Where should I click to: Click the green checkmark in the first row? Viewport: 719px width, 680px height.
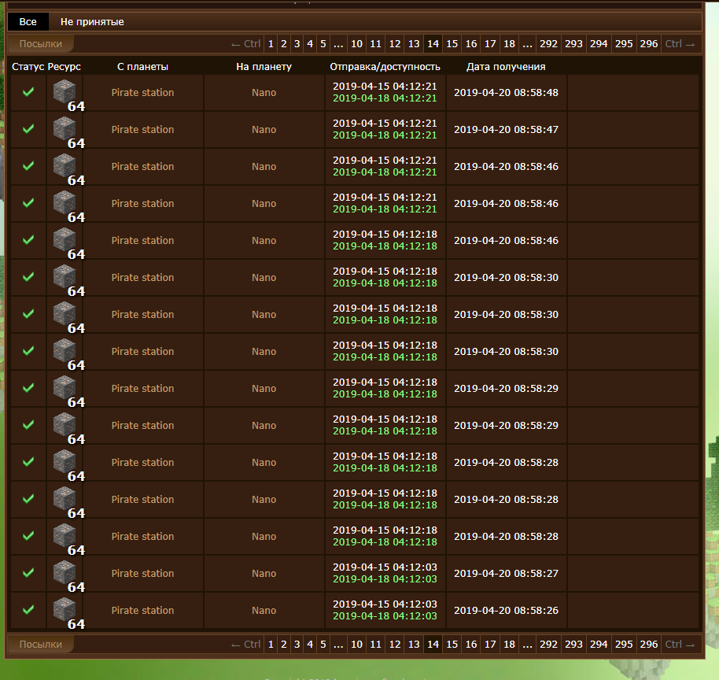[x=28, y=92]
